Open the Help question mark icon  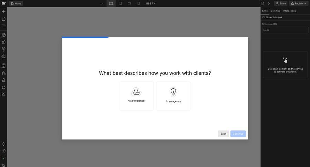click(3, 151)
